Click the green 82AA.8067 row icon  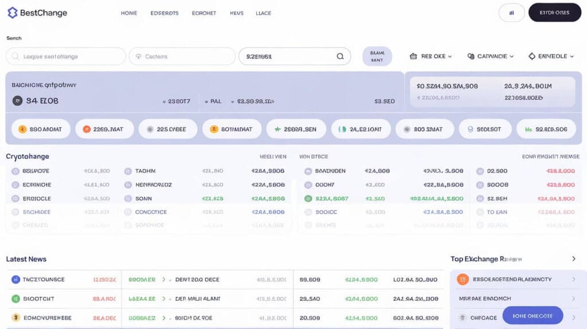tap(308, 199)
